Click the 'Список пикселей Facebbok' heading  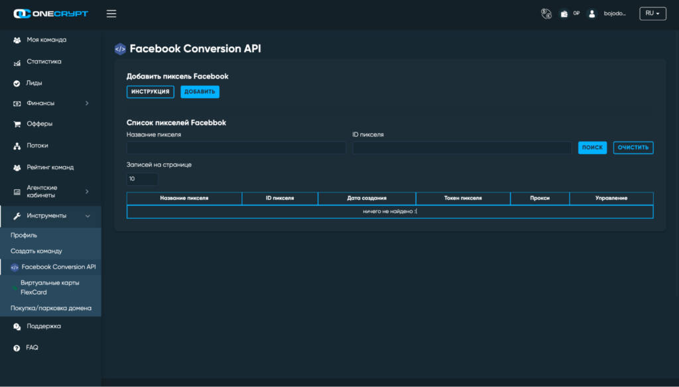(x=176, y=122)
